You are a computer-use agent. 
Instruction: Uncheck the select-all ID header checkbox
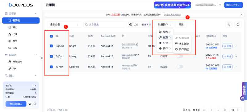(51, 36)
